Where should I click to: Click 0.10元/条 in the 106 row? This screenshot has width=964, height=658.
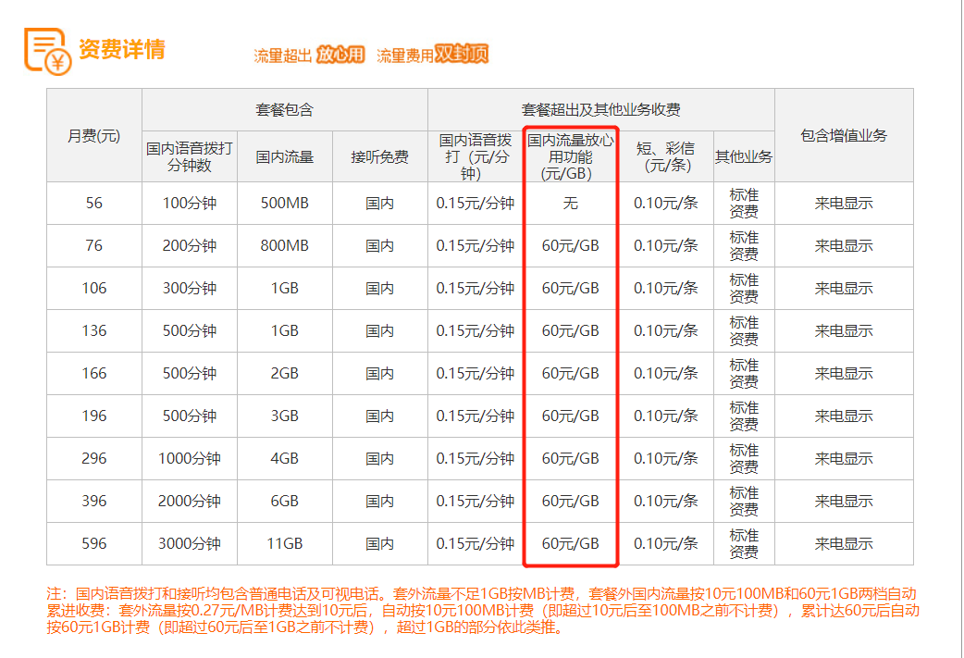(x=666, y=288)
